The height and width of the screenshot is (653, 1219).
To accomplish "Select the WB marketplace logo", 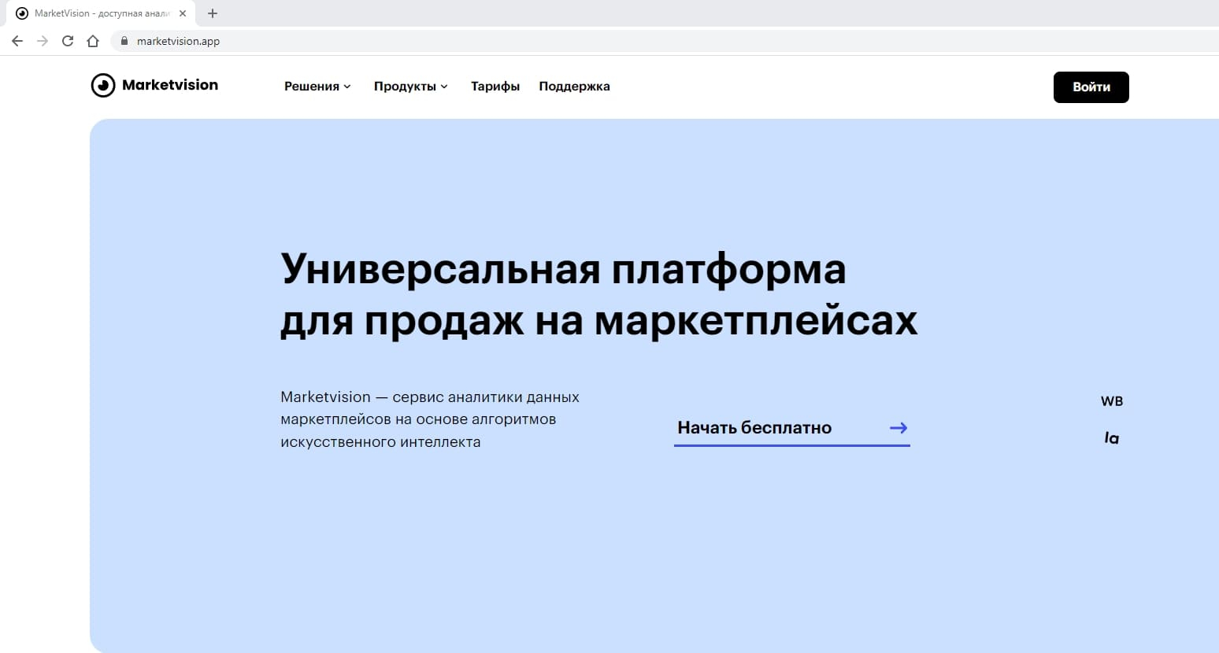I will tap(1112, 401).
